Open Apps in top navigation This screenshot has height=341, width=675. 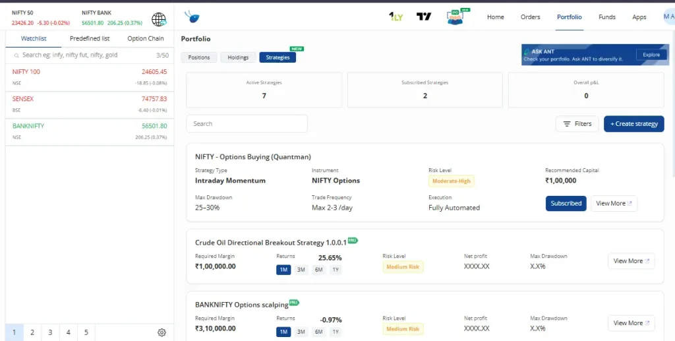tap(639, 16)
